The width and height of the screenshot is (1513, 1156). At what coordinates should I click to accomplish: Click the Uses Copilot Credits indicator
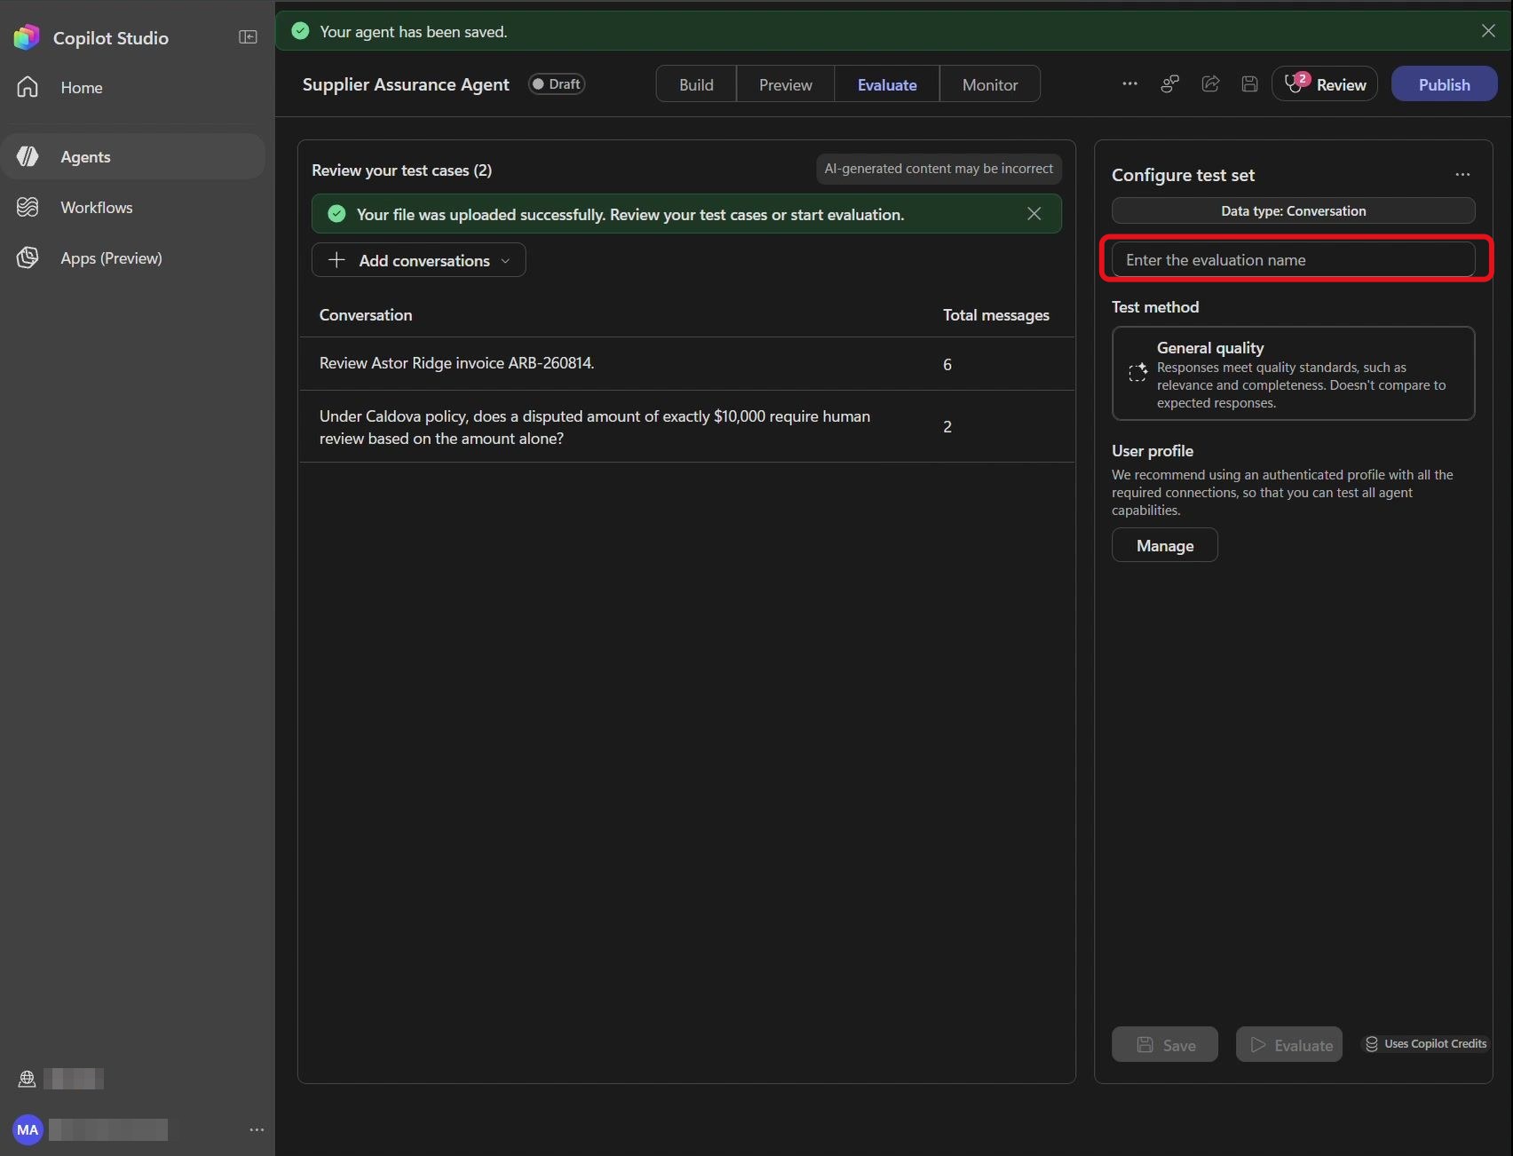pos(1425,1044)
